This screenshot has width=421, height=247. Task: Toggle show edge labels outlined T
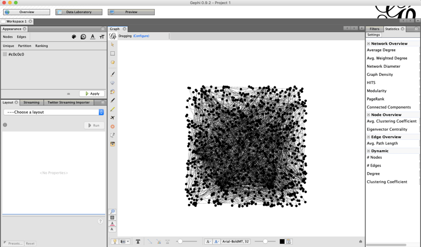(168, 241)
